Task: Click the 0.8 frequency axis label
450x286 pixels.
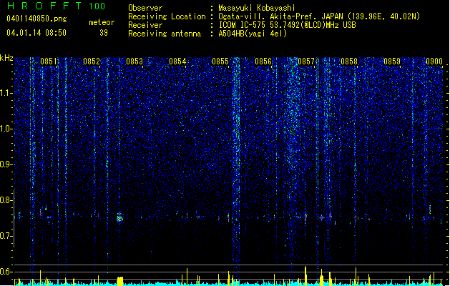Action: click(x=6, y=200)
